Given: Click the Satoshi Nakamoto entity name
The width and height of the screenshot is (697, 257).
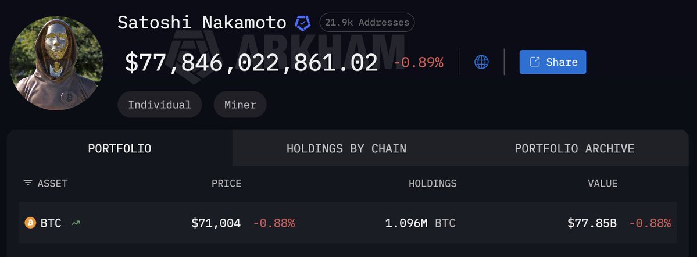Looking at the screenshot, I should [x=202, y=23].
